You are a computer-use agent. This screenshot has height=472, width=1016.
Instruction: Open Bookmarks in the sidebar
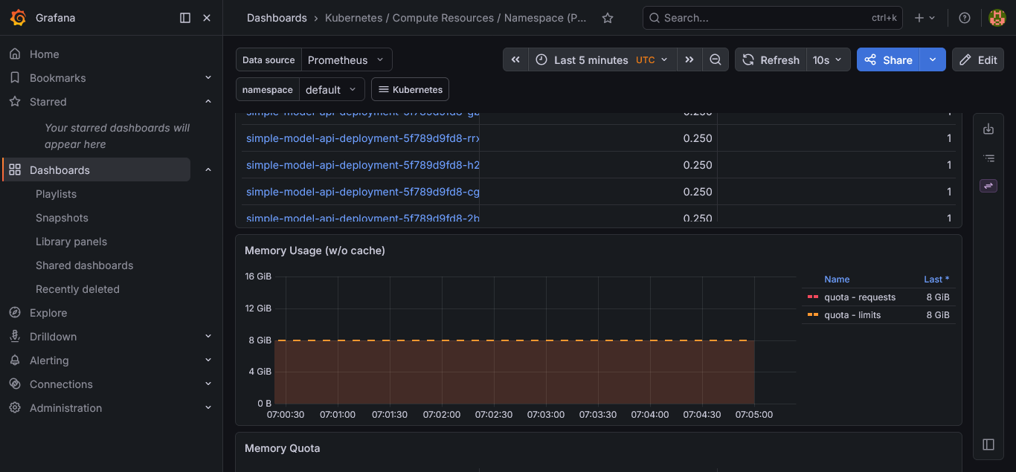(x=57, y=78)
